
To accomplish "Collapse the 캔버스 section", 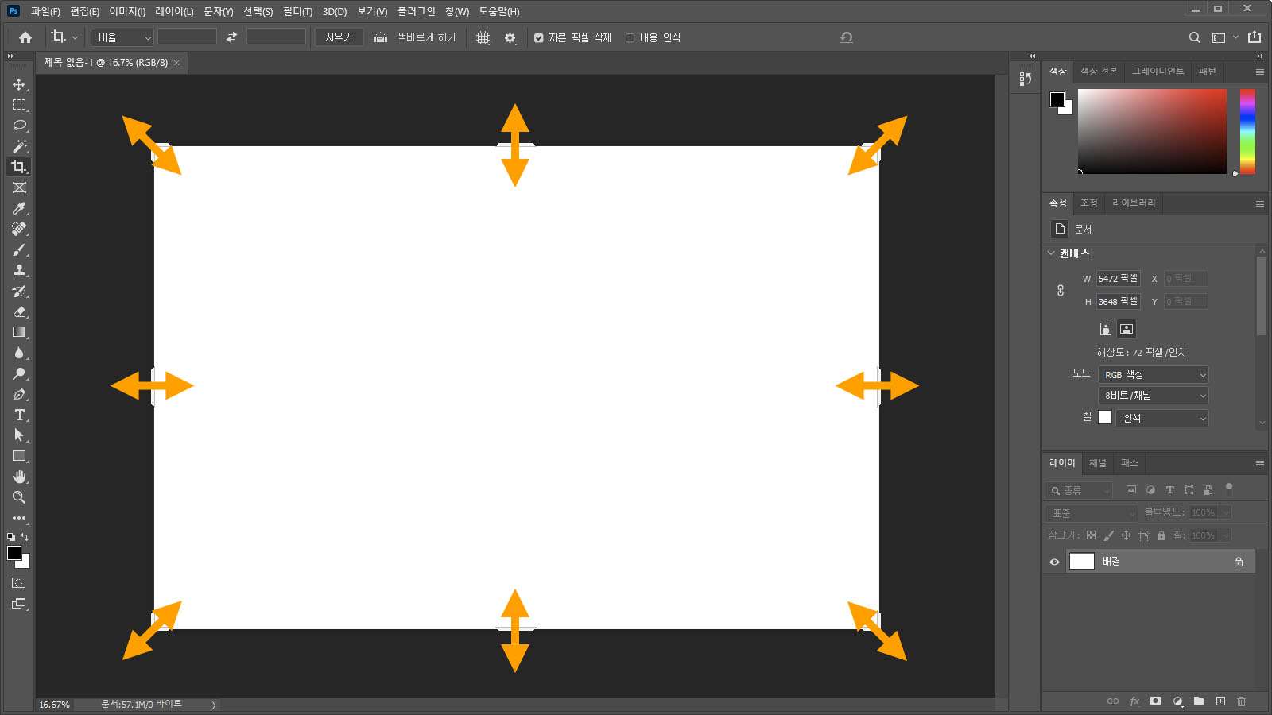I will click(1051, 253).
